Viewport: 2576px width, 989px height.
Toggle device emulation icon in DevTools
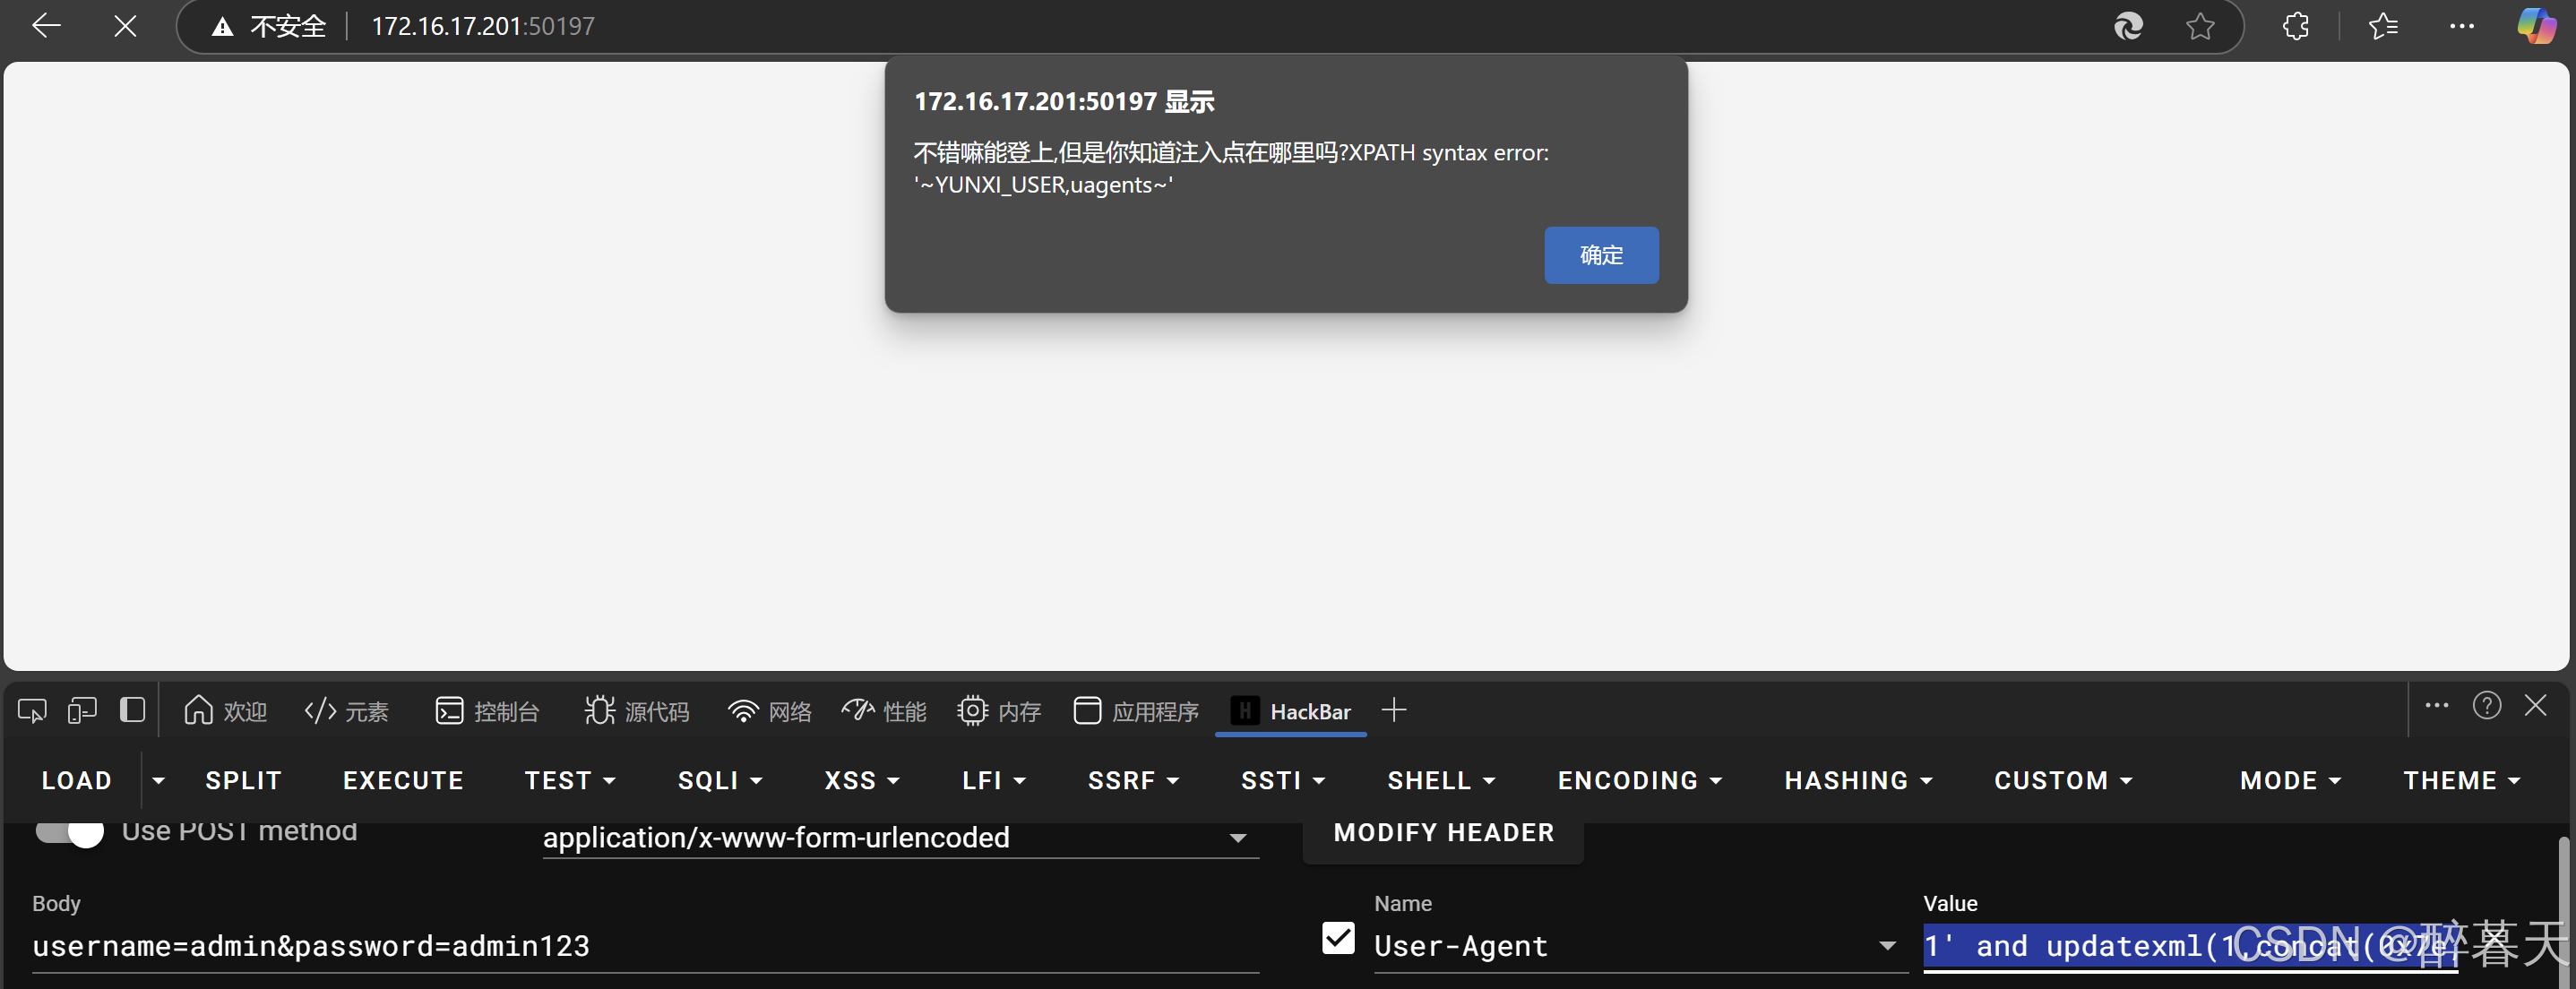point(82,711)
